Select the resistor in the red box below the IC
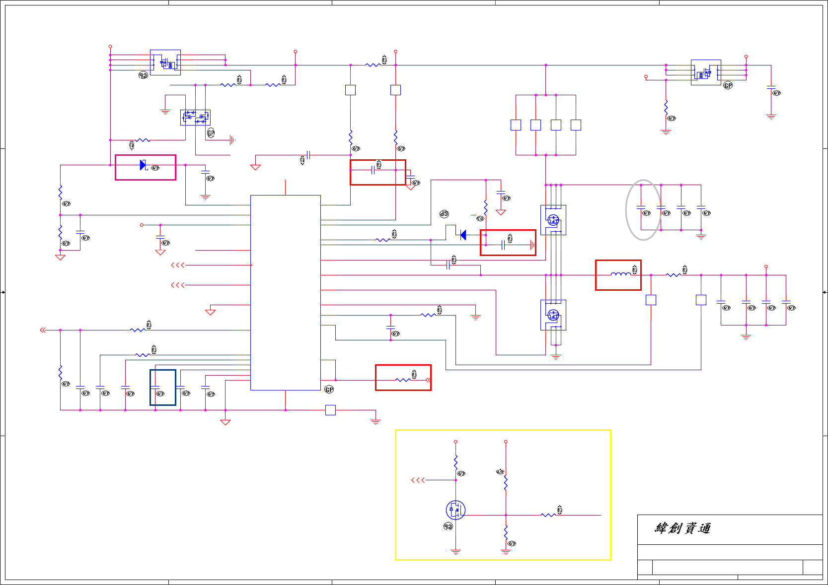This screenshot has width=828, height=585. [403, 380]
